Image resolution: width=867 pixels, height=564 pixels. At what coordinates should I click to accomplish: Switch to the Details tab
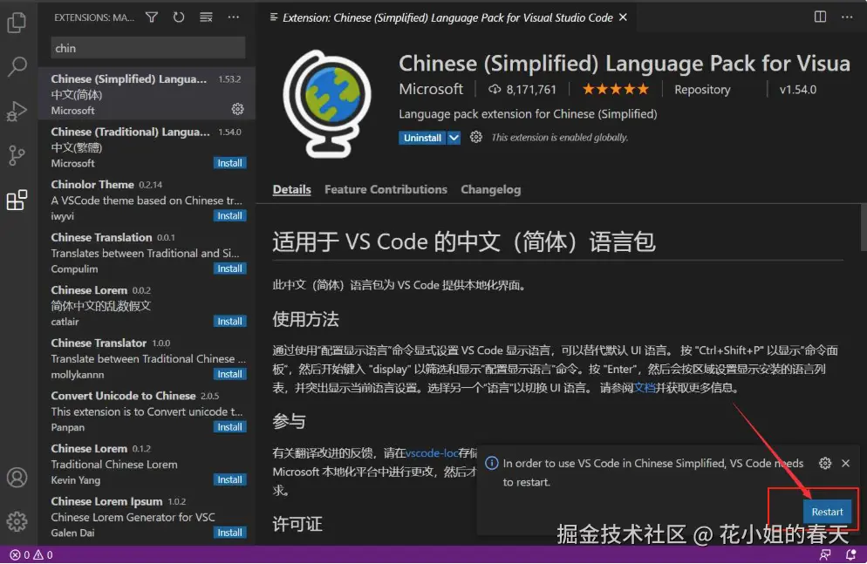(x=292, y=189)
